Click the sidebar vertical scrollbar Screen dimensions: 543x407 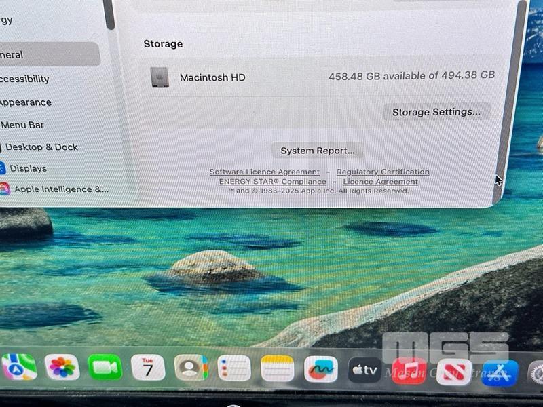[109, 14]
